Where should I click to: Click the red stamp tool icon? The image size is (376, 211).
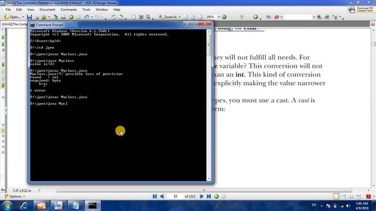[x=277, y=17]
